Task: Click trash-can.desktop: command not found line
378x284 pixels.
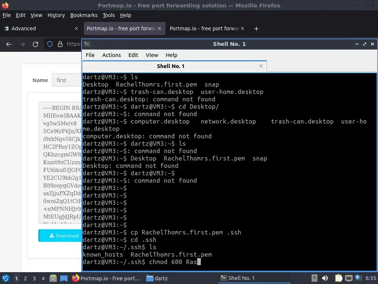Action: pos(149,99)
